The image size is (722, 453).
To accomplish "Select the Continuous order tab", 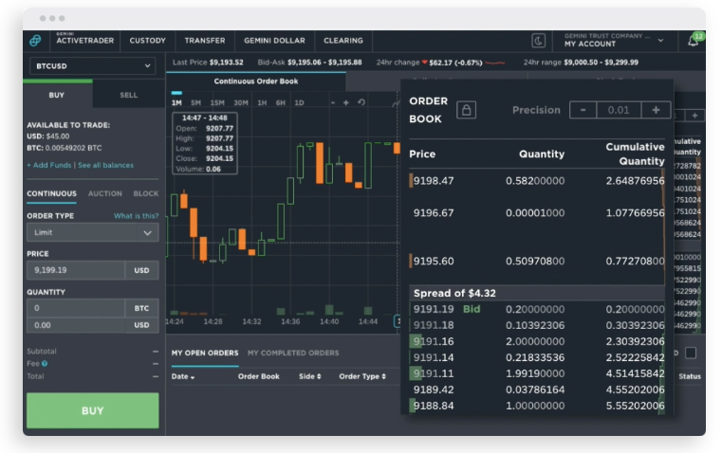I will 51,193.
